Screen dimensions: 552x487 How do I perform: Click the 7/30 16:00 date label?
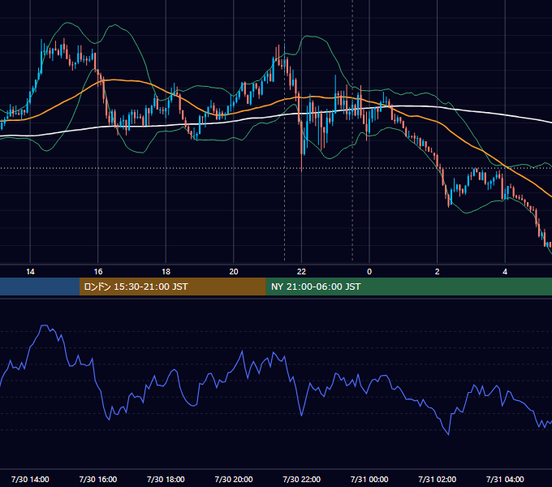click(98, 479)
